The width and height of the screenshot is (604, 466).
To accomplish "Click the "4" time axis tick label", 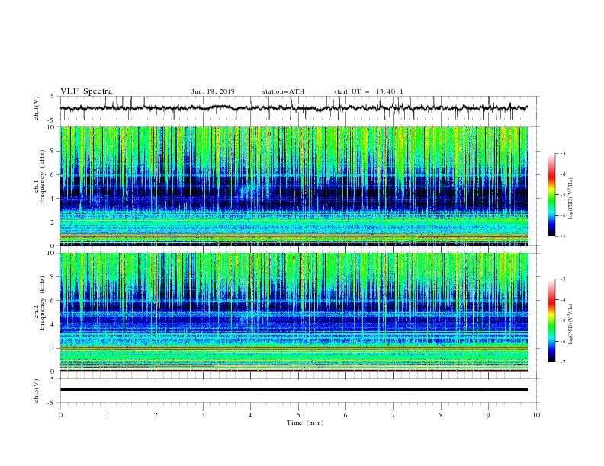I will click(x=250, y=415).
